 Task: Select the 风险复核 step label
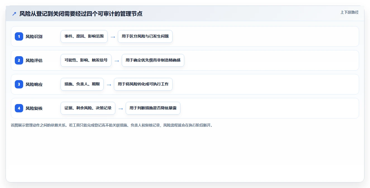pos(34,108)
